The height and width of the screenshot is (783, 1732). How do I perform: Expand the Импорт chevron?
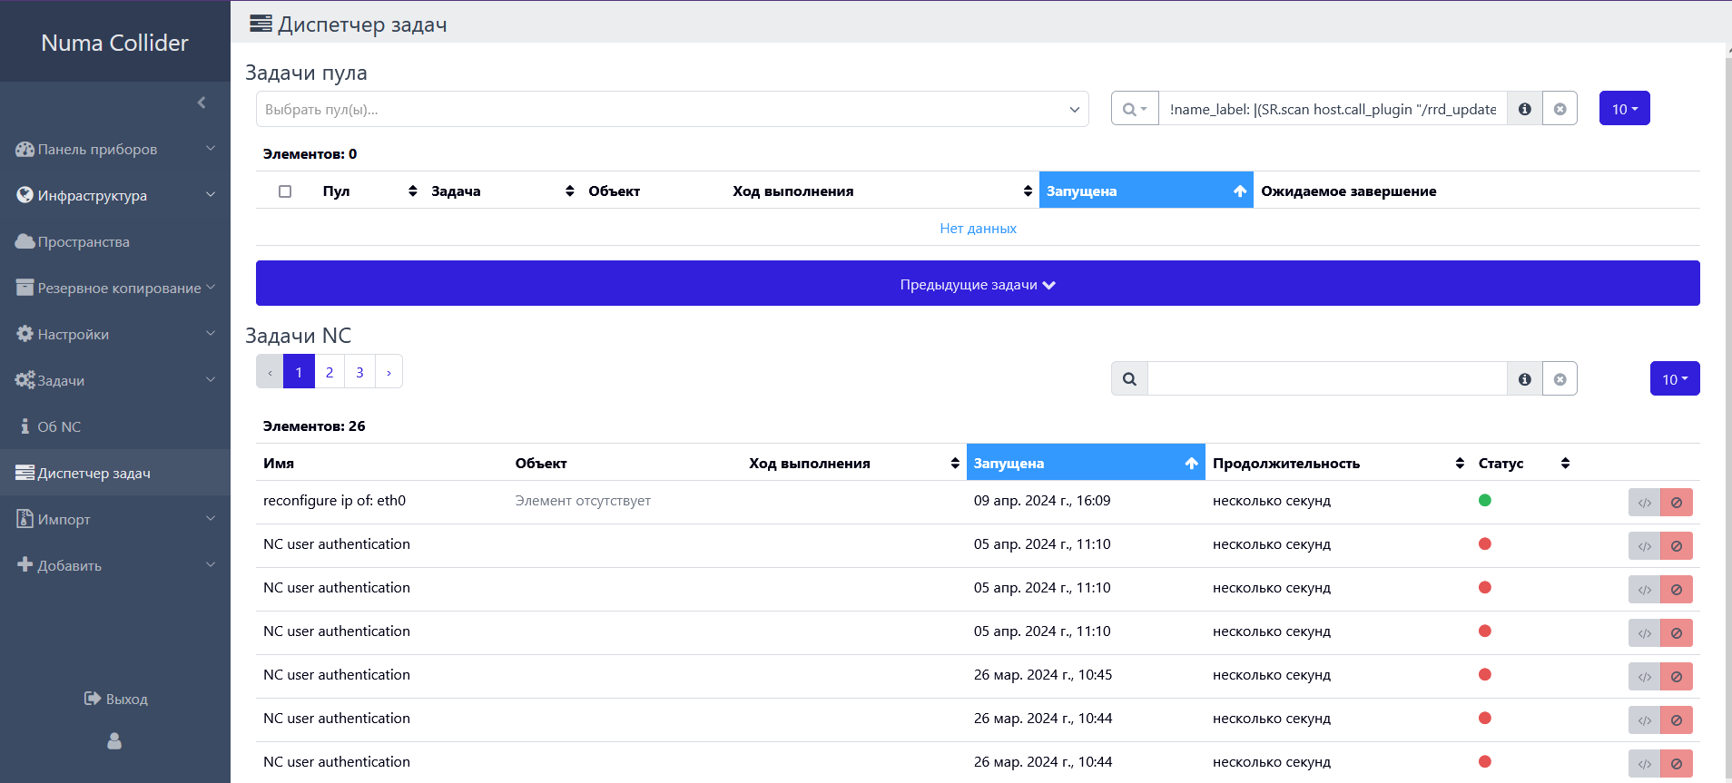tap(211, 519)
